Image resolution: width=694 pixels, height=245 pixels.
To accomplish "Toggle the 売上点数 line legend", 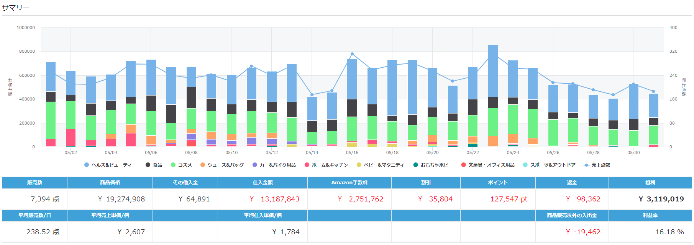I will 597,165.
